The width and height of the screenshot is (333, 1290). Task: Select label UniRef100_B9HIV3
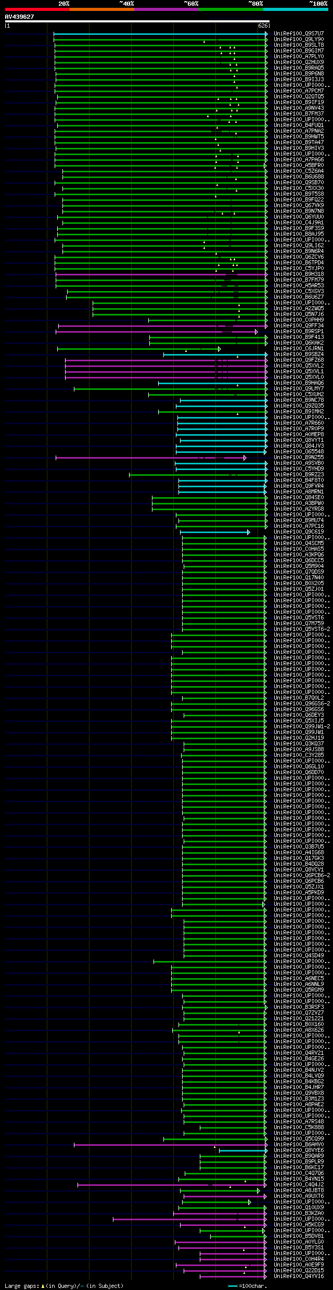click(299, 148)
